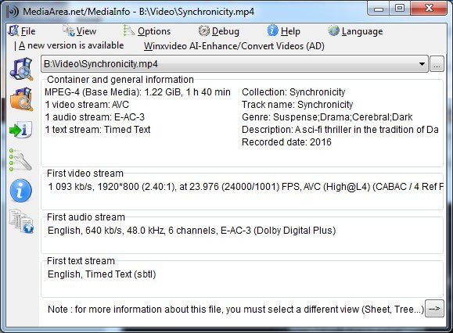Click the Options menu icon
This screenshot has width=453, height=333.
129,30
